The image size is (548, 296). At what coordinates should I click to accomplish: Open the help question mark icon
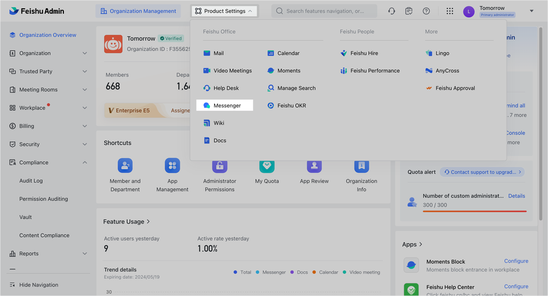[x=426, y=11]
